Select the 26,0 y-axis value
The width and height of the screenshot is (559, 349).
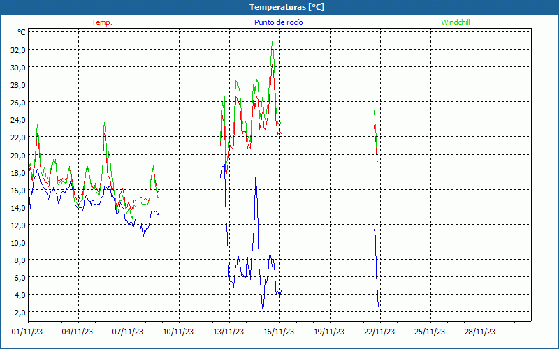coord(18,102)
